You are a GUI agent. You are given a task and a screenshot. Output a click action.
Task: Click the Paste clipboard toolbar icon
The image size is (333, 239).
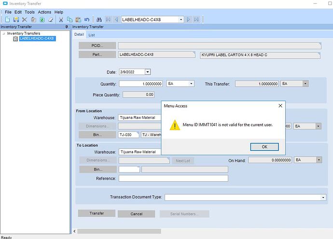[78, 20]
